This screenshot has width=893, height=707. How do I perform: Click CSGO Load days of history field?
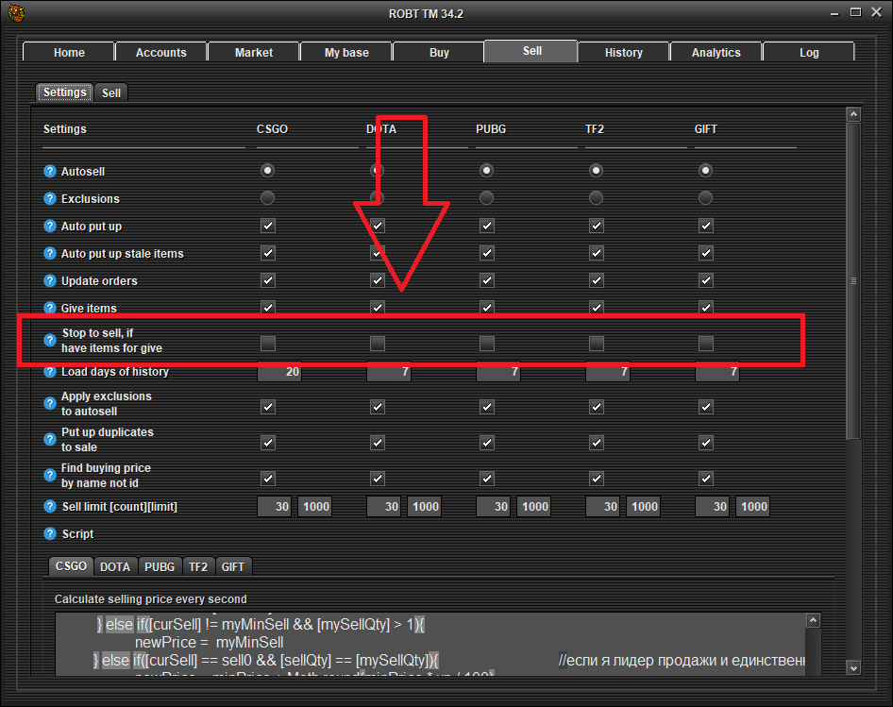(x=280, y=373)
